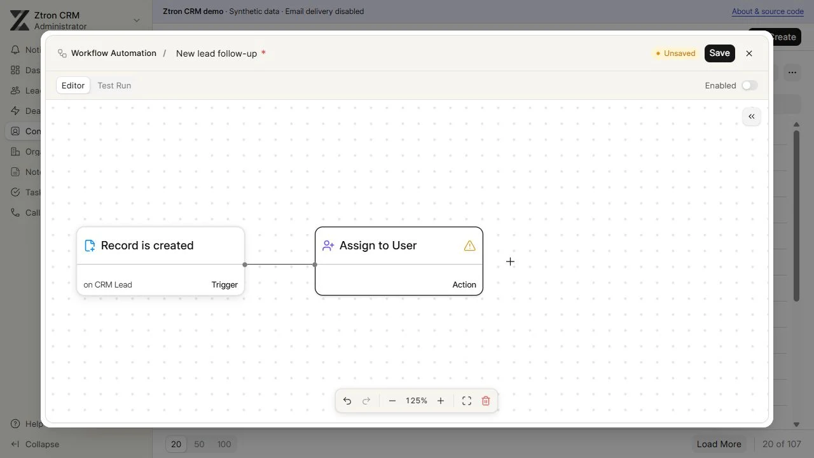The width and height of the screenshot is (814, 458).
Task: Open Notifications bell in sidebar
Action: click(15, 50)
